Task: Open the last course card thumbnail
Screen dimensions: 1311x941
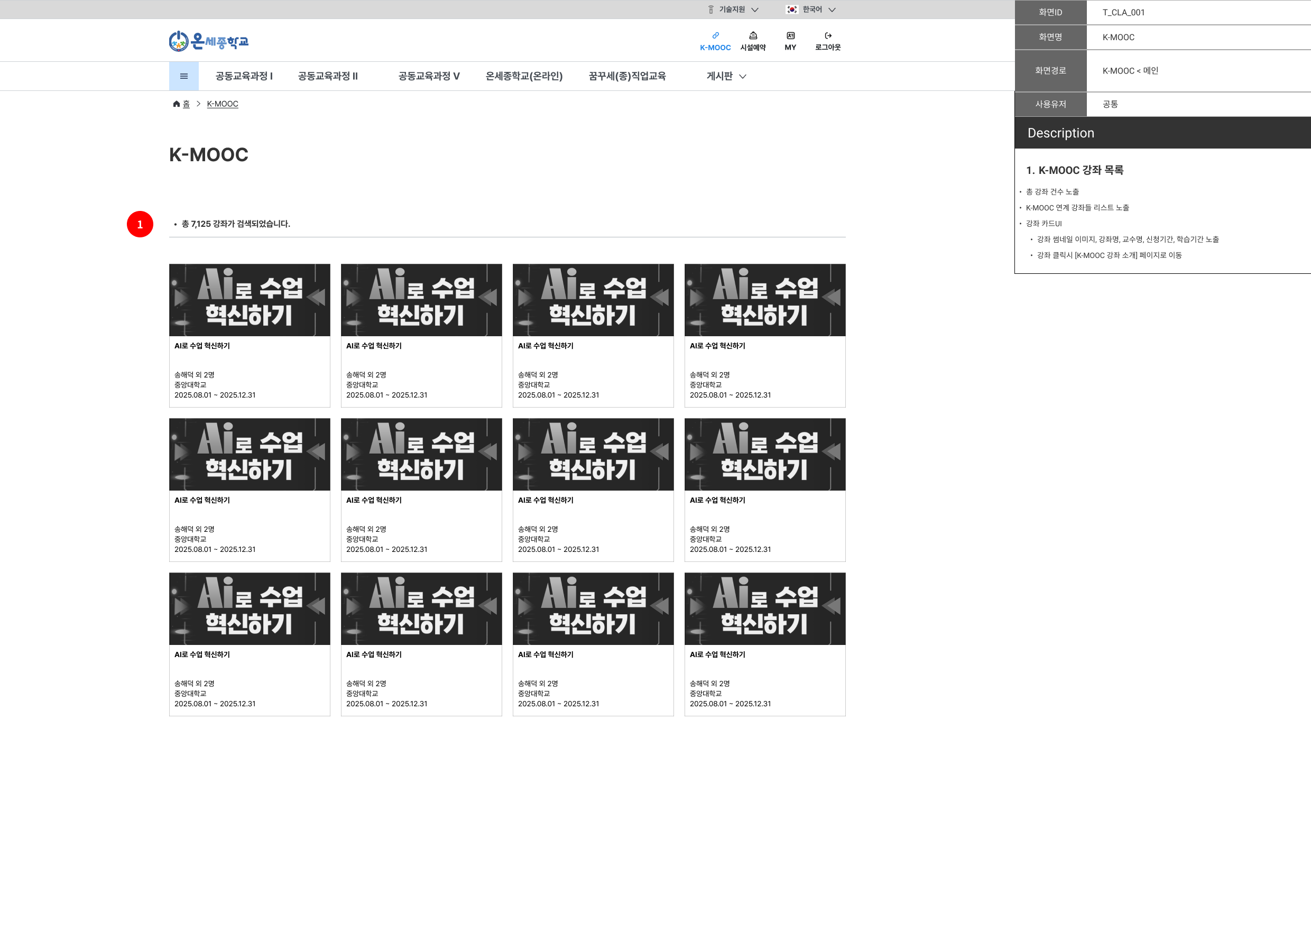Action: (x=765, y=608)
